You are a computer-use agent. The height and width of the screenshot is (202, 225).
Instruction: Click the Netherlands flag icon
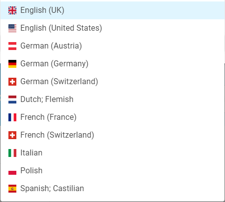pyautogui.click(x=12, y=100)
